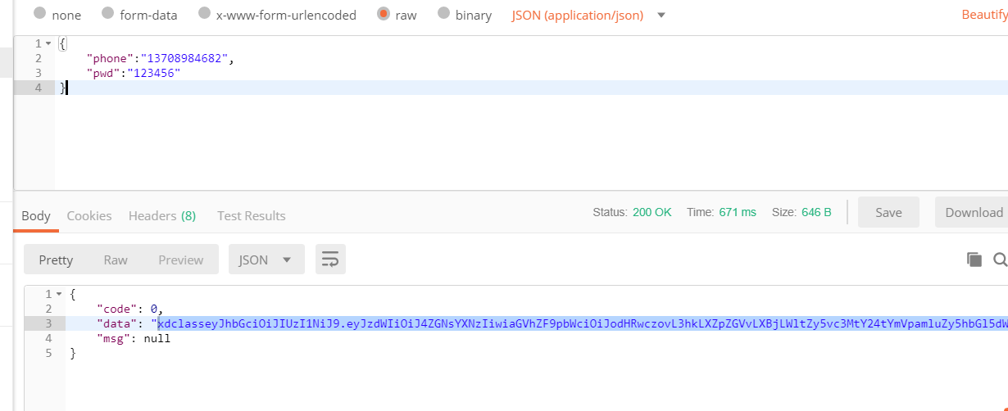Search response using magnifier icon
1008x411 pixels.
1000,260
